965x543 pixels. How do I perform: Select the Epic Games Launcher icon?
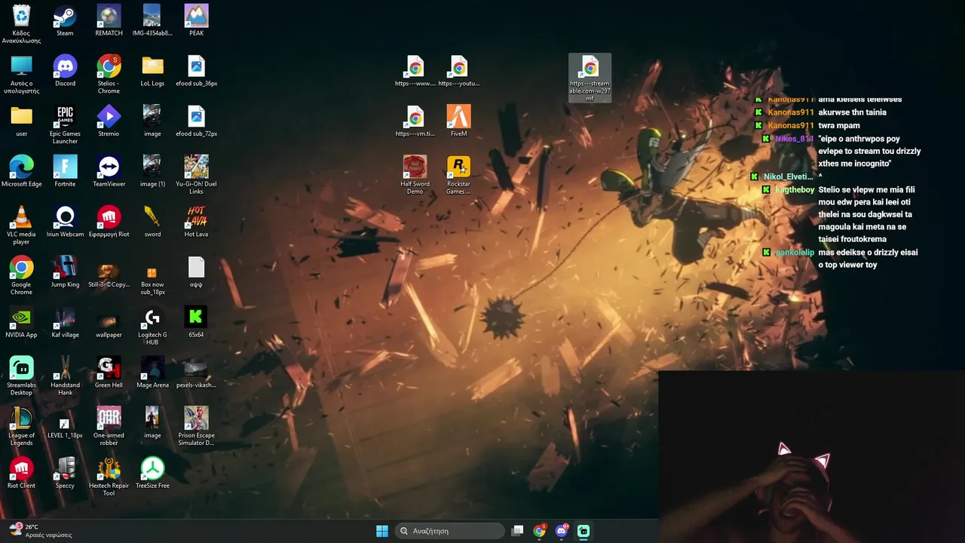(65, 124)
